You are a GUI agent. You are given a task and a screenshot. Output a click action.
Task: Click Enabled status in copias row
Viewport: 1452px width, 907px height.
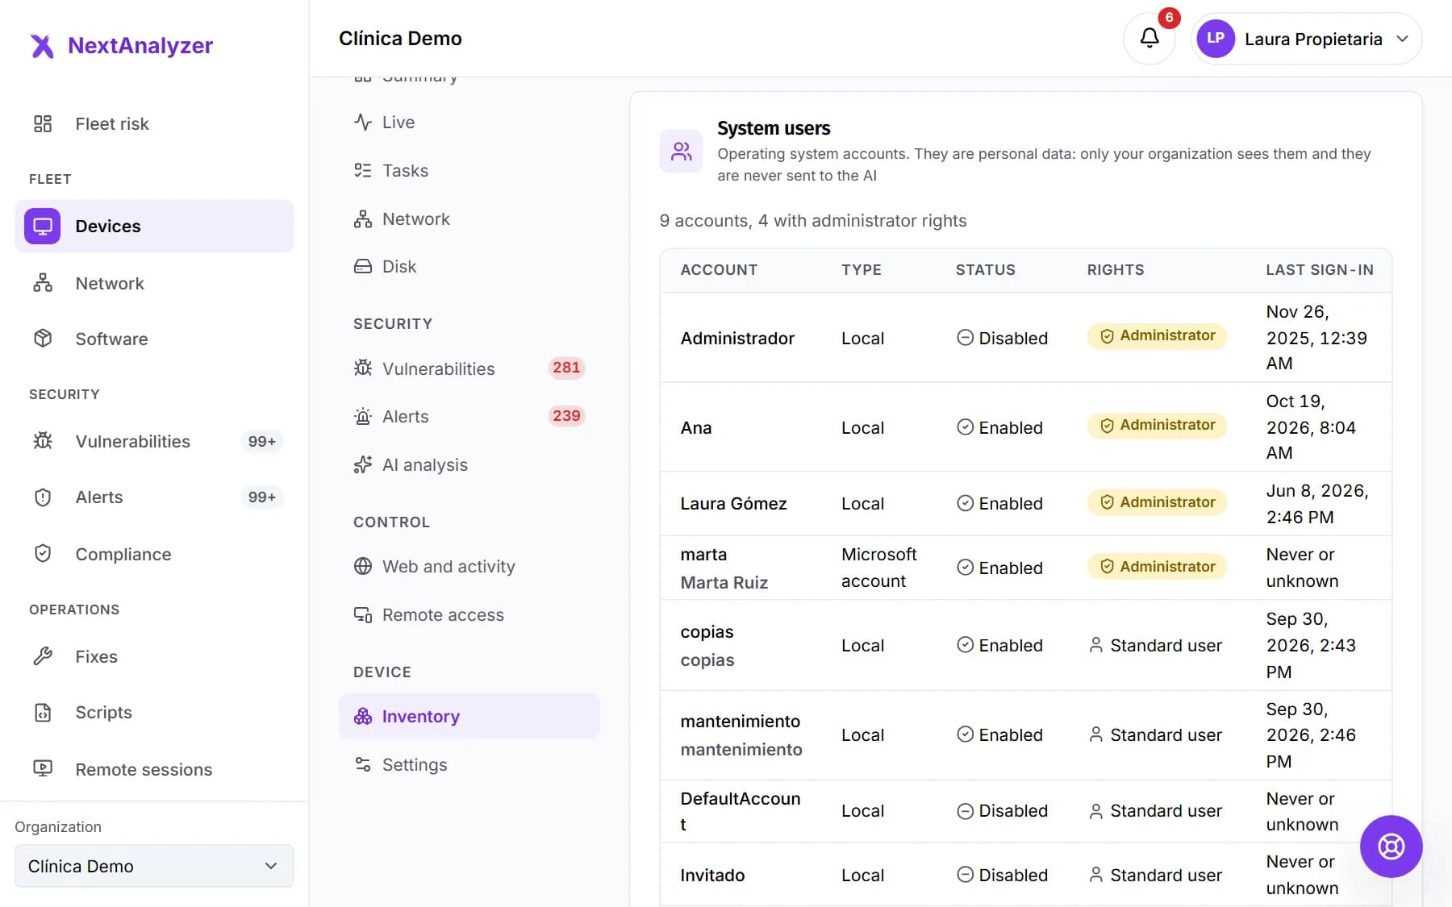pos(999,645)
